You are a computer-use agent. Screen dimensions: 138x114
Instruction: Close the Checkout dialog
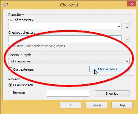(x=132, y=4)
